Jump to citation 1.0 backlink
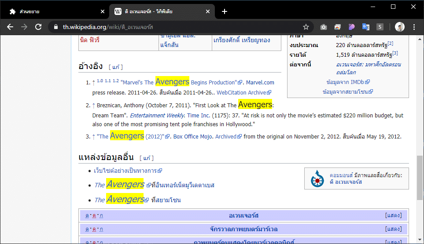The image size is (424, 244). point(100,81)
